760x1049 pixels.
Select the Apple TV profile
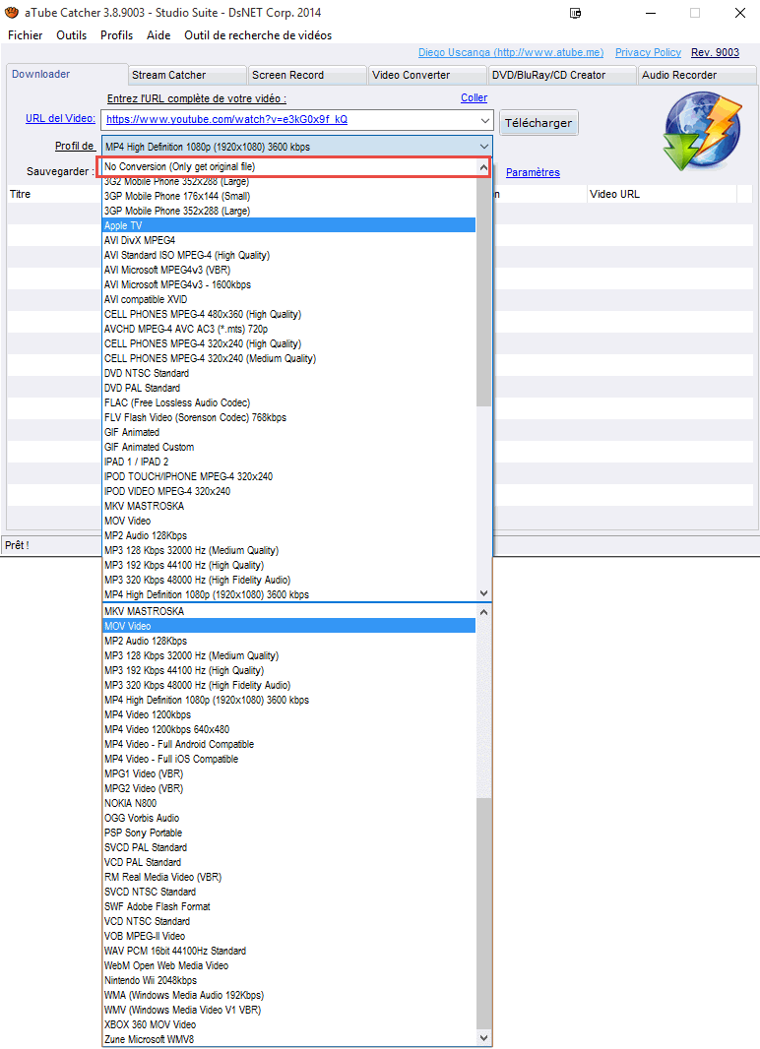pyautogui.click(x=289, y=225)
